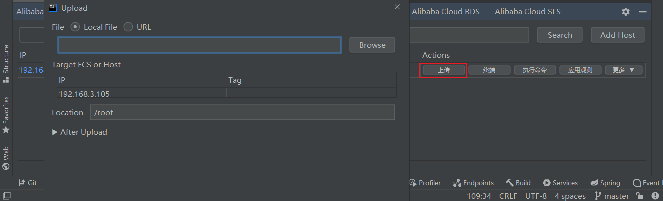Screen dimensions: 663x201
Task: Expand the After Upload section
Action: pos(79,132)
